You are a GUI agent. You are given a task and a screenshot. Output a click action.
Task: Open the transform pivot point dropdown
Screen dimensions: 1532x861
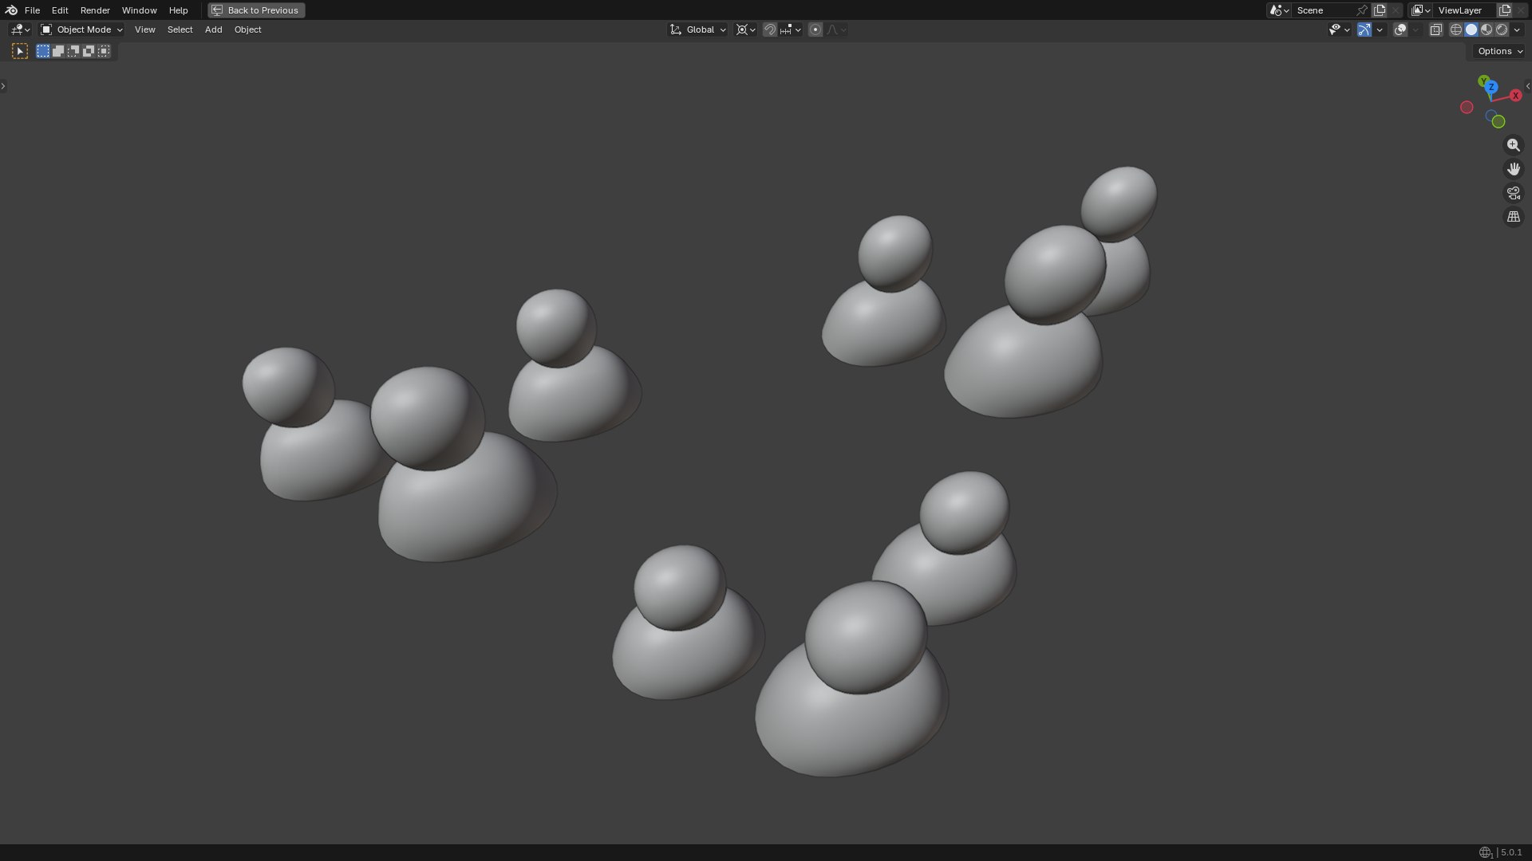(746, 29)
